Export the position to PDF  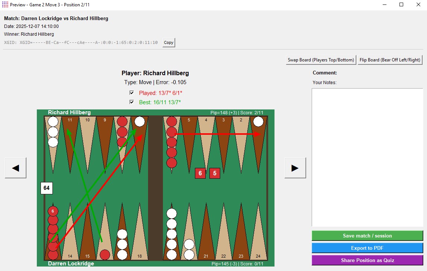367,248
